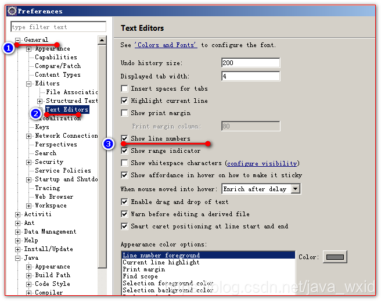Expand the Activiti tree node
This screenshot has height=301, width=381.
coord(18,214)
